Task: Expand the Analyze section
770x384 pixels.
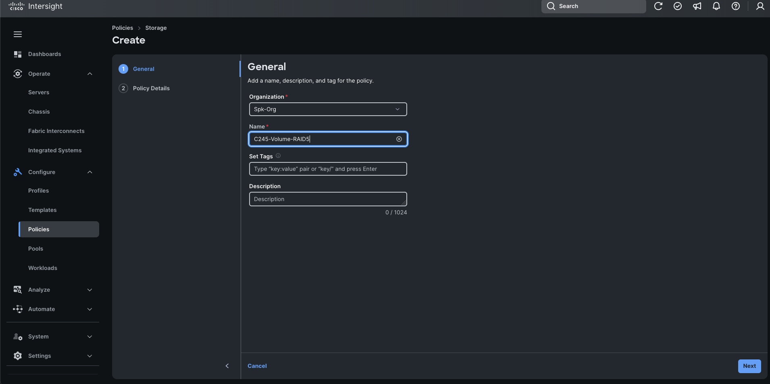Action: [x=89, y=290]
